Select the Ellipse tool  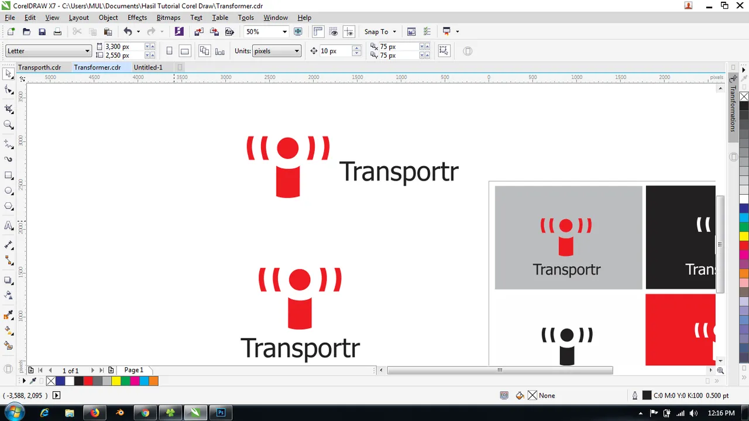[x=9, y=191]
